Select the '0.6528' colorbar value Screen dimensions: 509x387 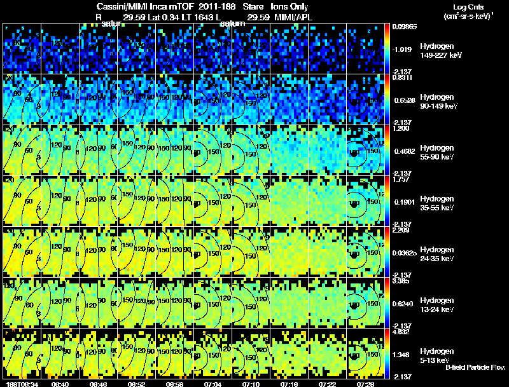(405, 100)
